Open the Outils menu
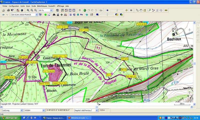The width and height of the screenshot is (200, 120). click(33, 6)
